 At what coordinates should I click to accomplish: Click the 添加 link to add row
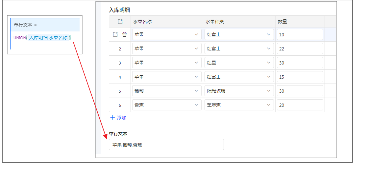[122, 118]
